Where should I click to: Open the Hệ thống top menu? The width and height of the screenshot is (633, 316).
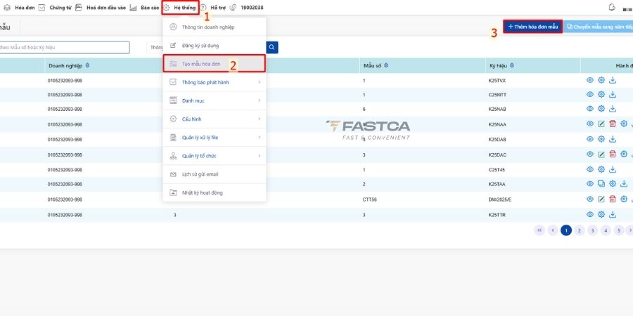(x=181, y=7)
